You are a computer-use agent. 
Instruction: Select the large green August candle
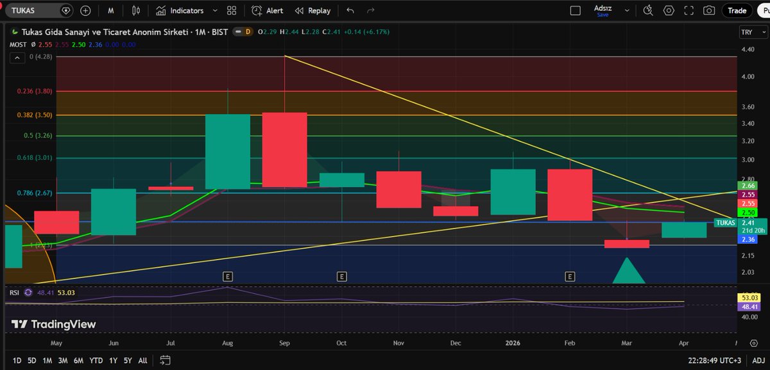click(x=227, y=152)
